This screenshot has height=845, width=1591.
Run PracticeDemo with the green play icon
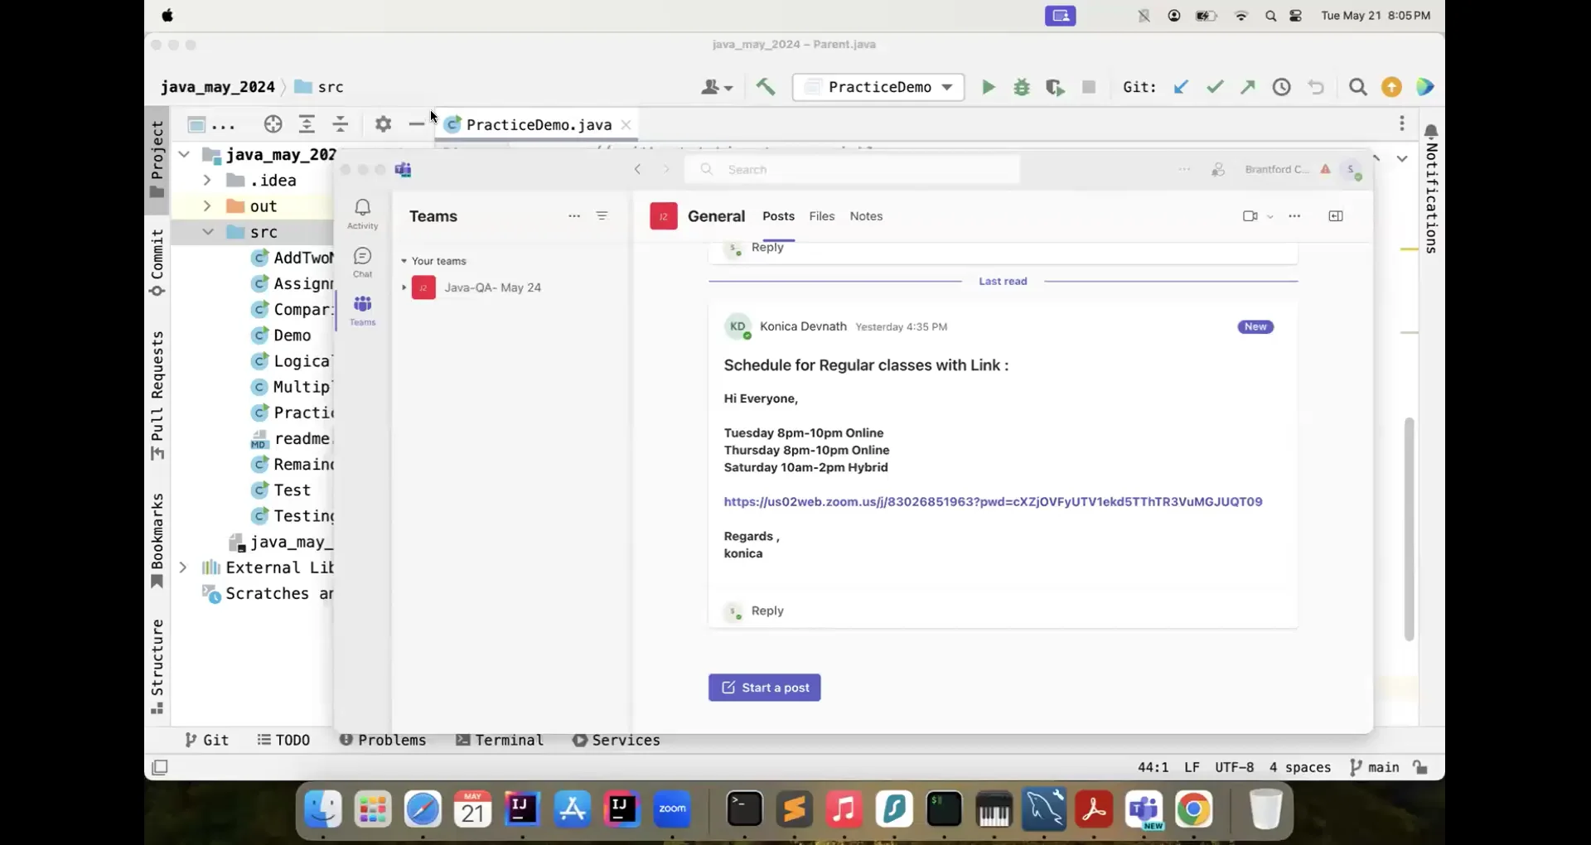tap(988, 87)
